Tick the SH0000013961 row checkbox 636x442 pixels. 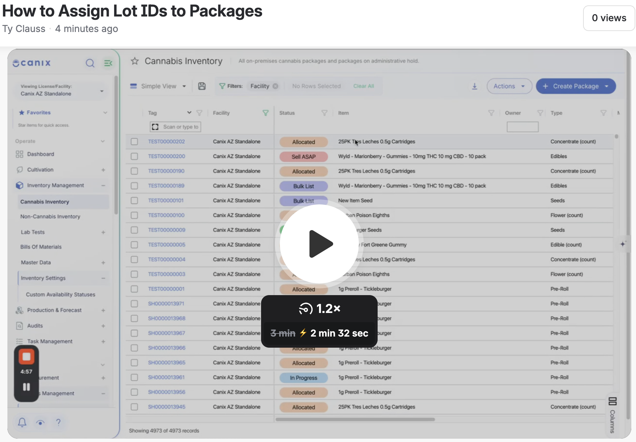click(134, 377)
